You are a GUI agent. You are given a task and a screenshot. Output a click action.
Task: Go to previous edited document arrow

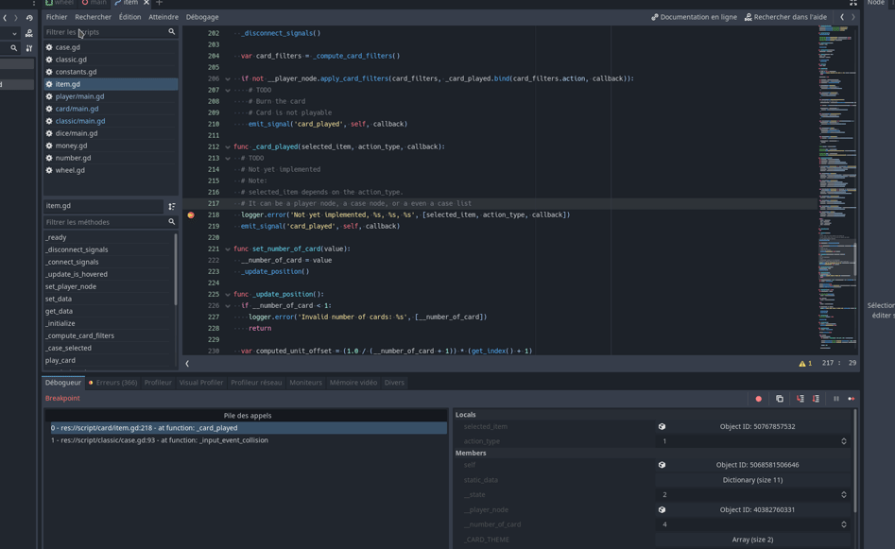[842, 17]
